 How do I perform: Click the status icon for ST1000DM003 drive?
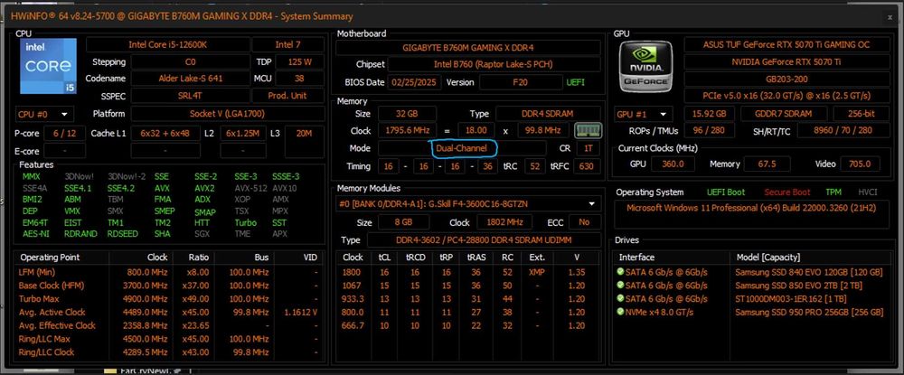620,298
